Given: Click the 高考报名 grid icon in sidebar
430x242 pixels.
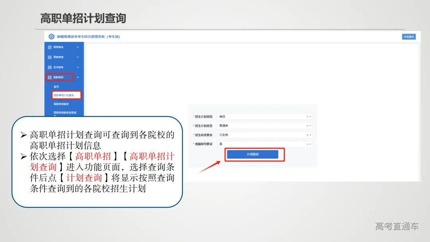Looking at the screenshot, I should (x=49, y=47).
